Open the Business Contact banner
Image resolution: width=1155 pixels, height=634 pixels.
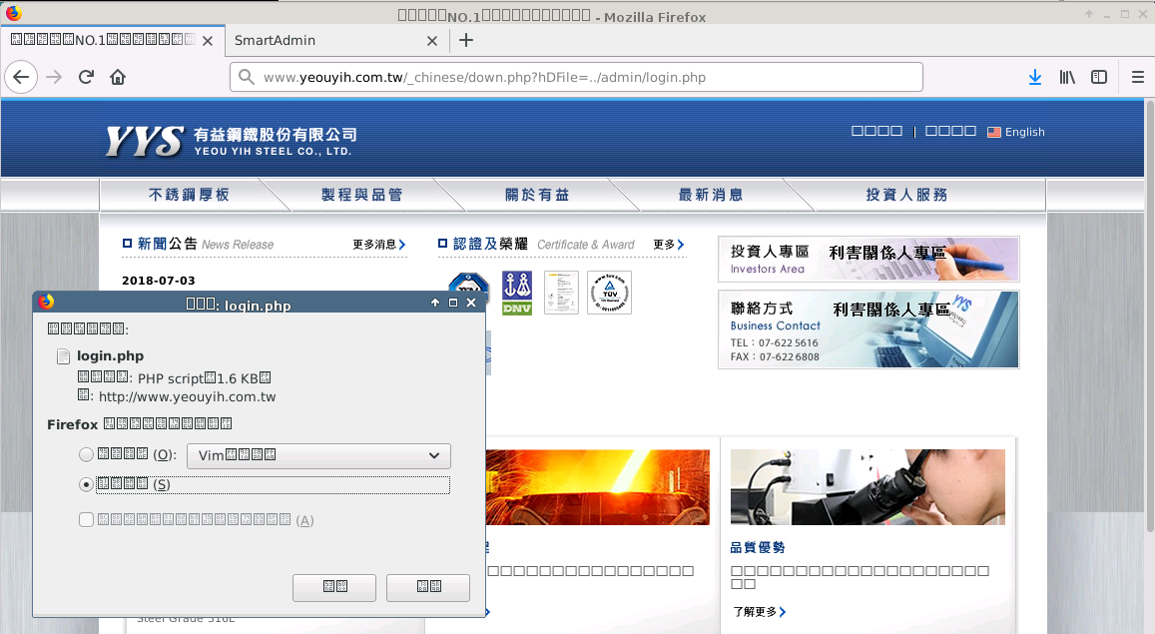click(x=868, y=329)
